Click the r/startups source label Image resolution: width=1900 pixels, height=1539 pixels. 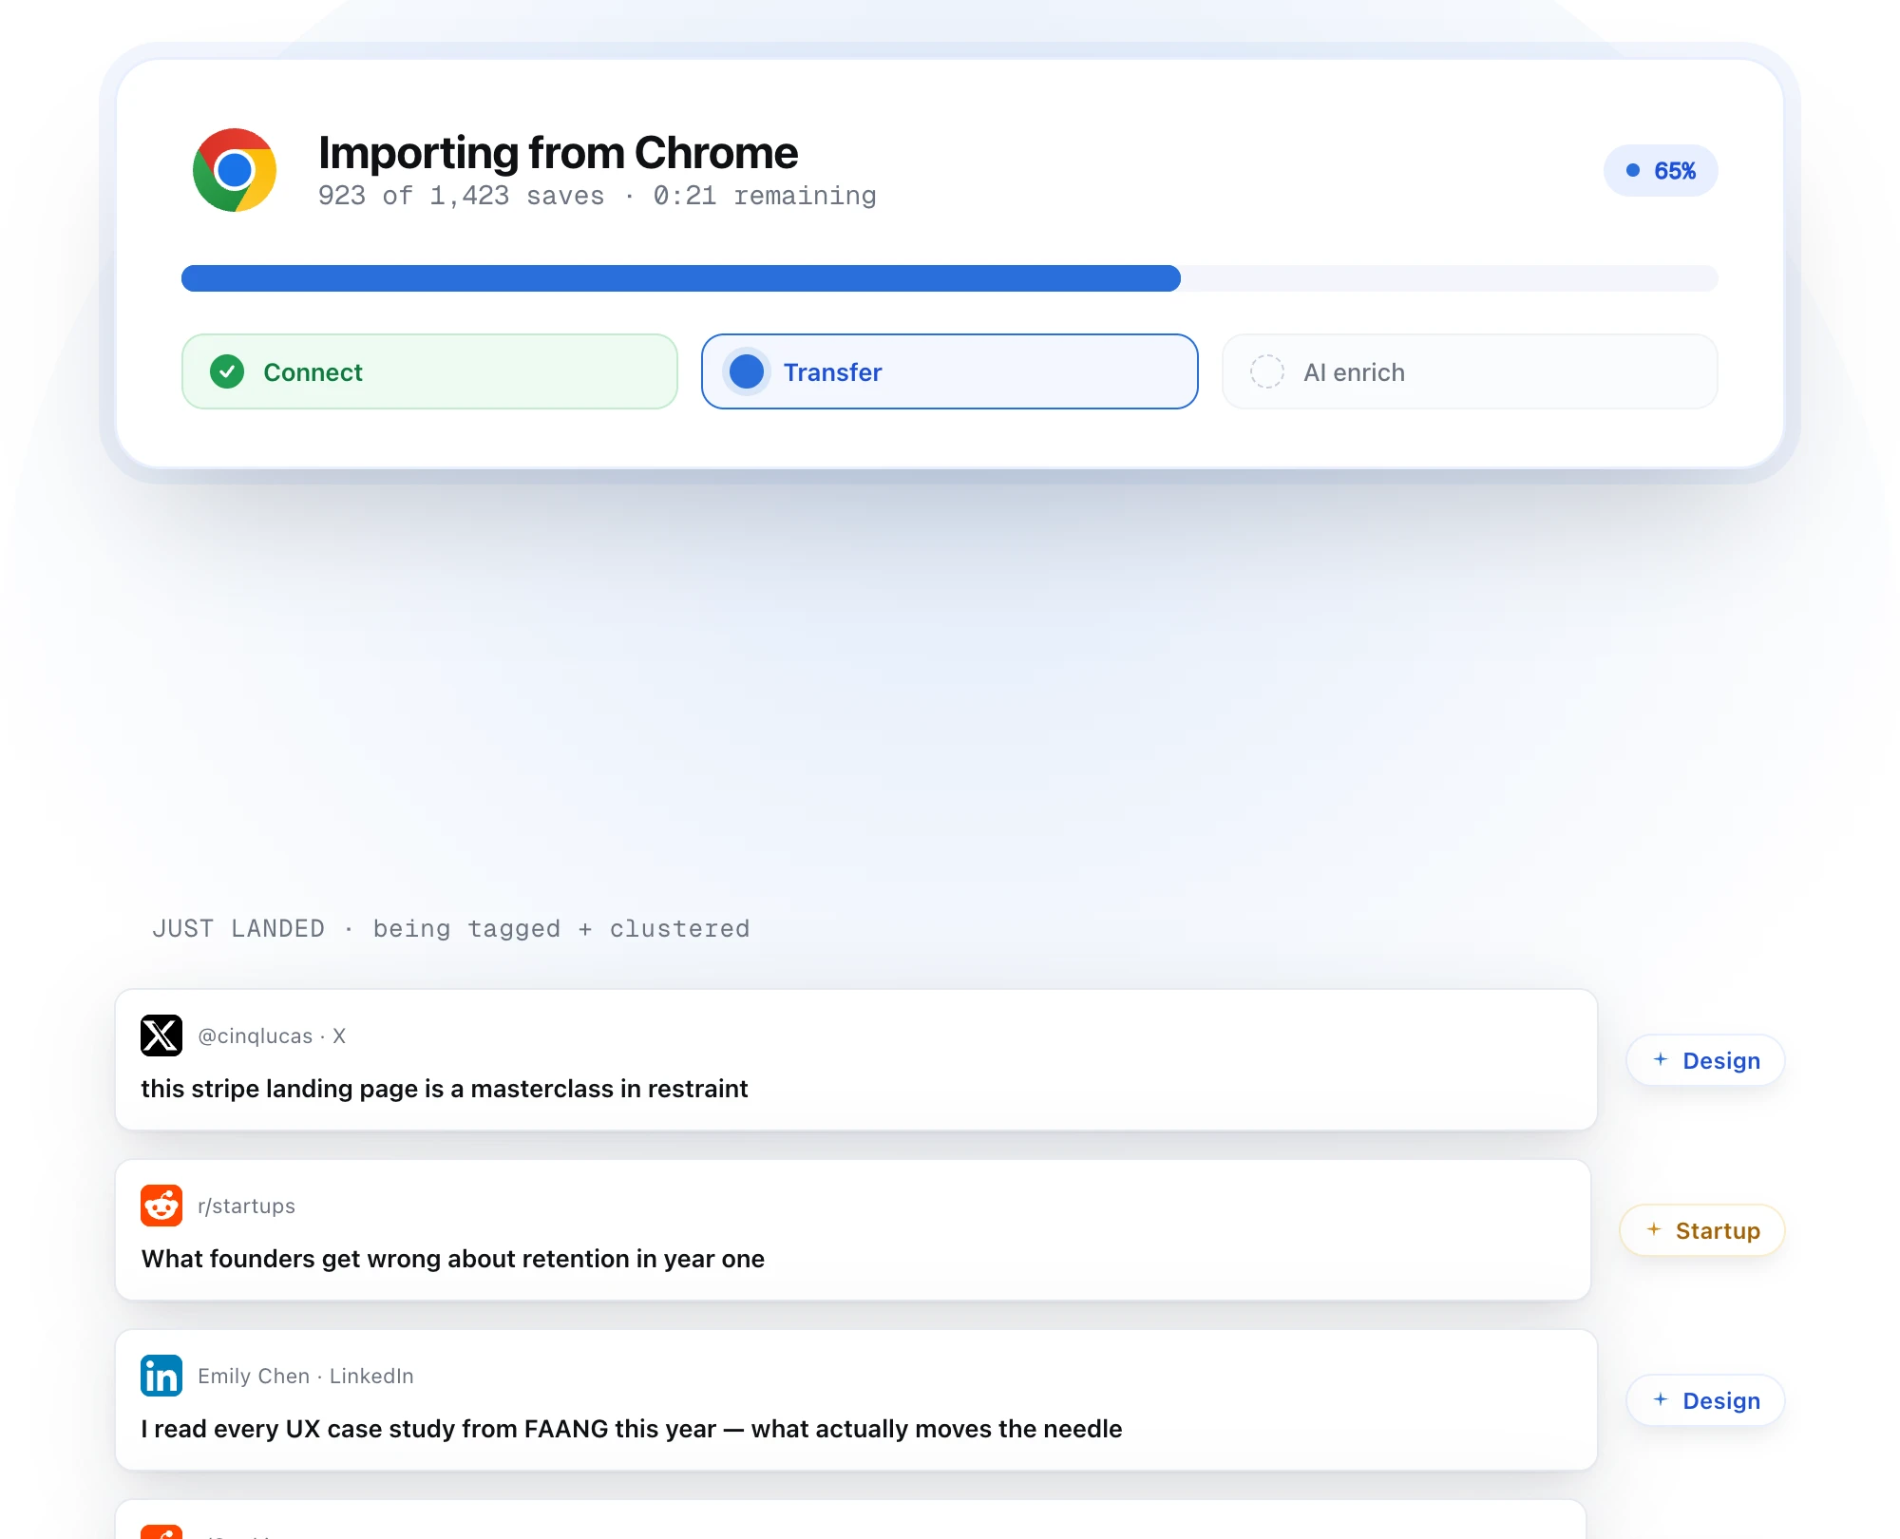[246, 1206]
